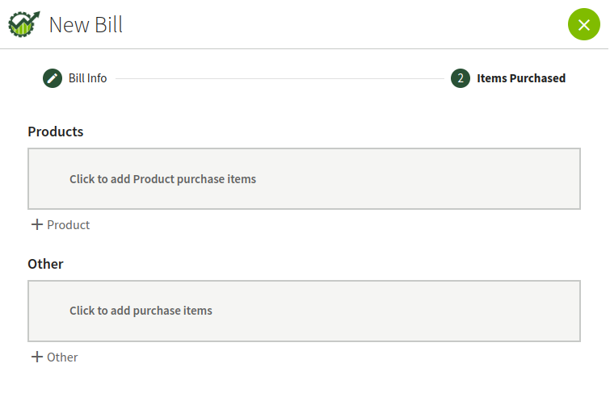Click to add purchase items box

305,311
